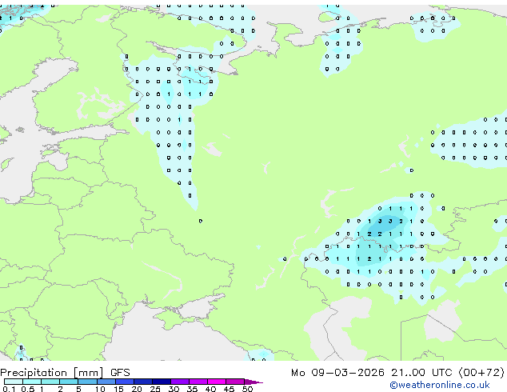Click the lightest 0.1–0.5 mm legend swatch
The image size is (507, 392).
coord(14,382)
